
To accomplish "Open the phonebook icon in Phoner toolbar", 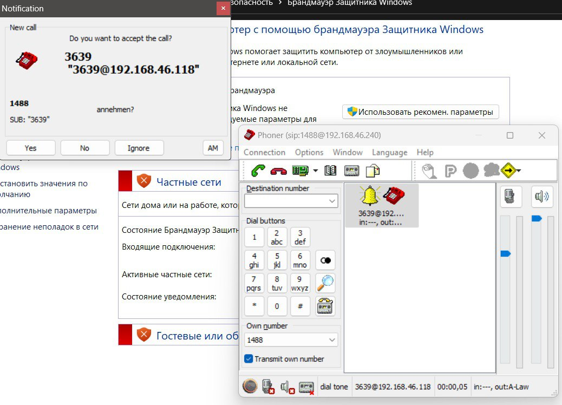I will [x=330, y=171].
